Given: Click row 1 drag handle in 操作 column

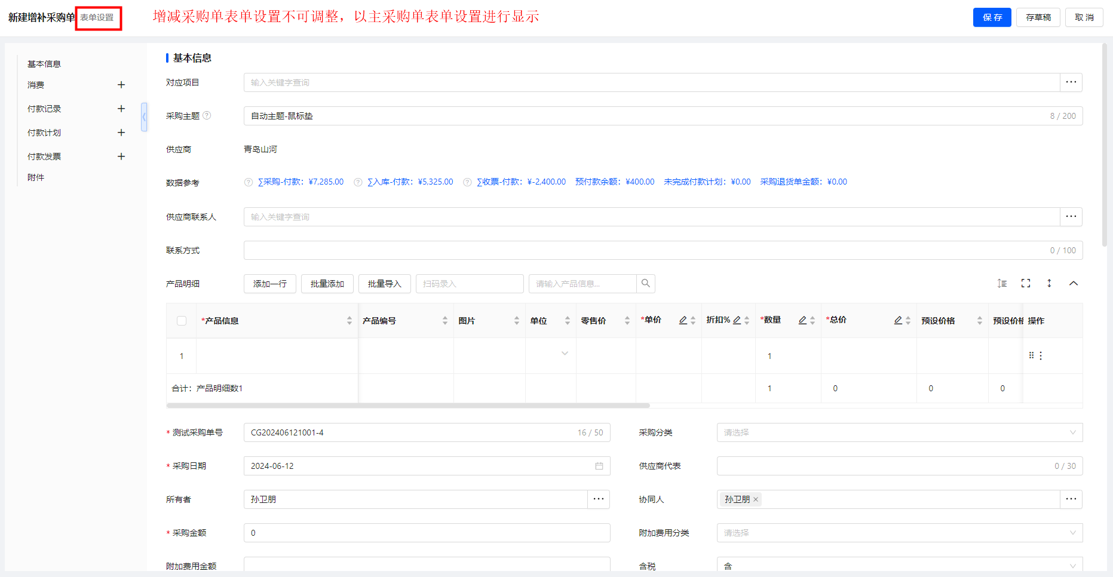Looking at the screenshot, I should click(x=1031, y=355).
